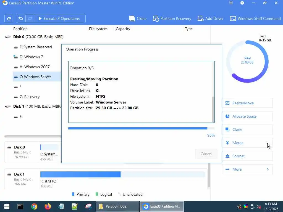The height and width of the screenshot is (212, 283).
Task: Open the list menu icon in title bar
Action: click(x=231, y=3)
